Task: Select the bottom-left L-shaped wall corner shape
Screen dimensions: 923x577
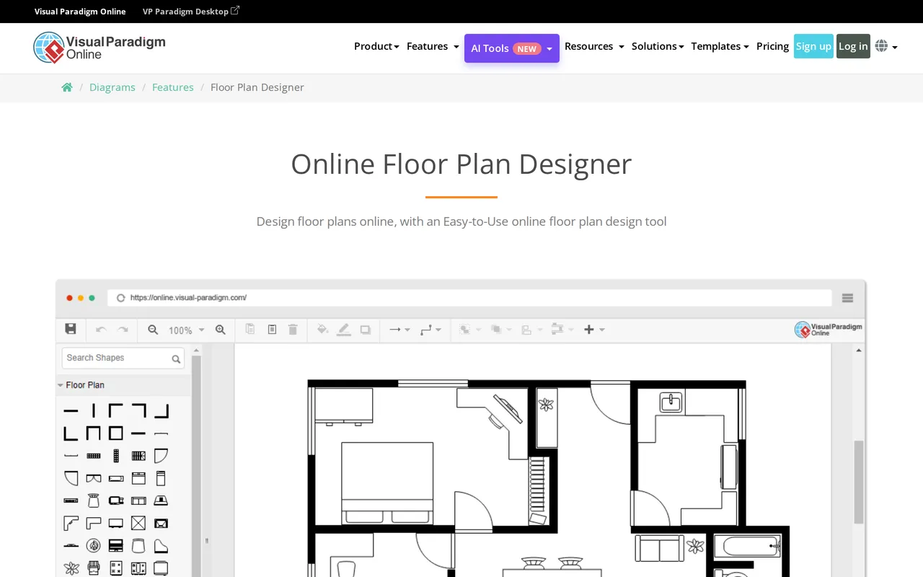Action: point(71,433)
